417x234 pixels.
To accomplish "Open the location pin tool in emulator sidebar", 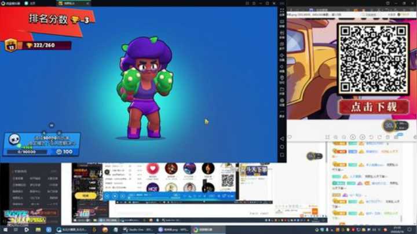I will pyautogui.click(x=282, y=78).
